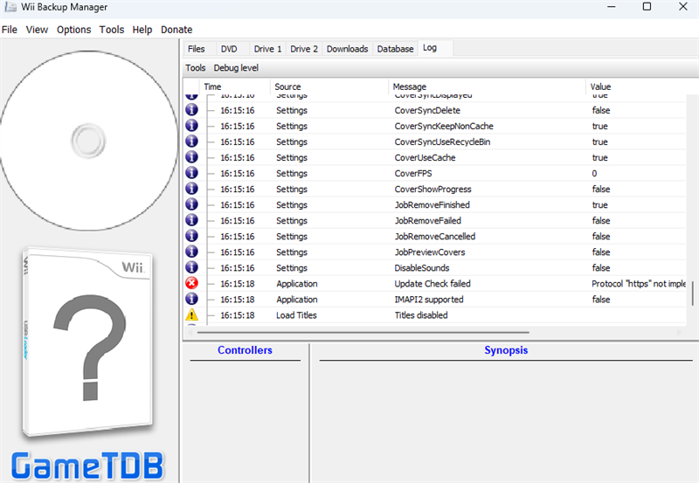Click info icon on IMAPI2 supported row
This screenshot has height=483, width=699.
(191, 299)
